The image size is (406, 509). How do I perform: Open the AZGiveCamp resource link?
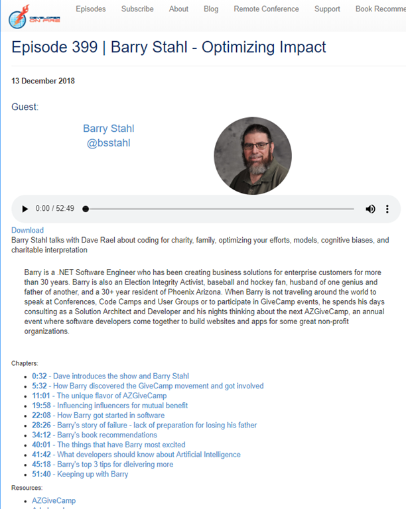pos(54,500)
